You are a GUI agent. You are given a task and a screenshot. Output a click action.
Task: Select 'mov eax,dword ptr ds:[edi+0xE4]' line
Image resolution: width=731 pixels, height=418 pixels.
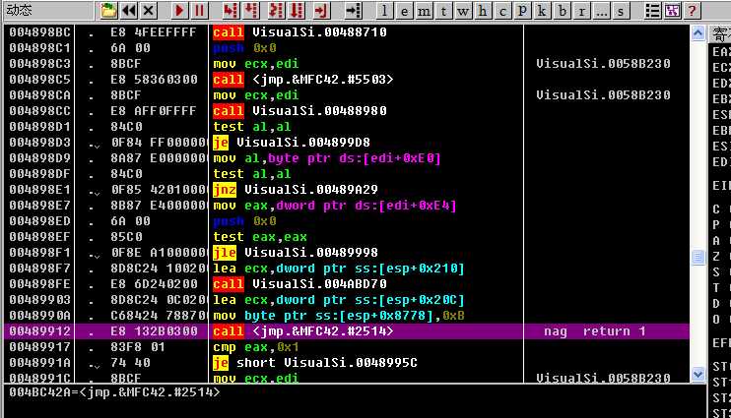point(335,206)
